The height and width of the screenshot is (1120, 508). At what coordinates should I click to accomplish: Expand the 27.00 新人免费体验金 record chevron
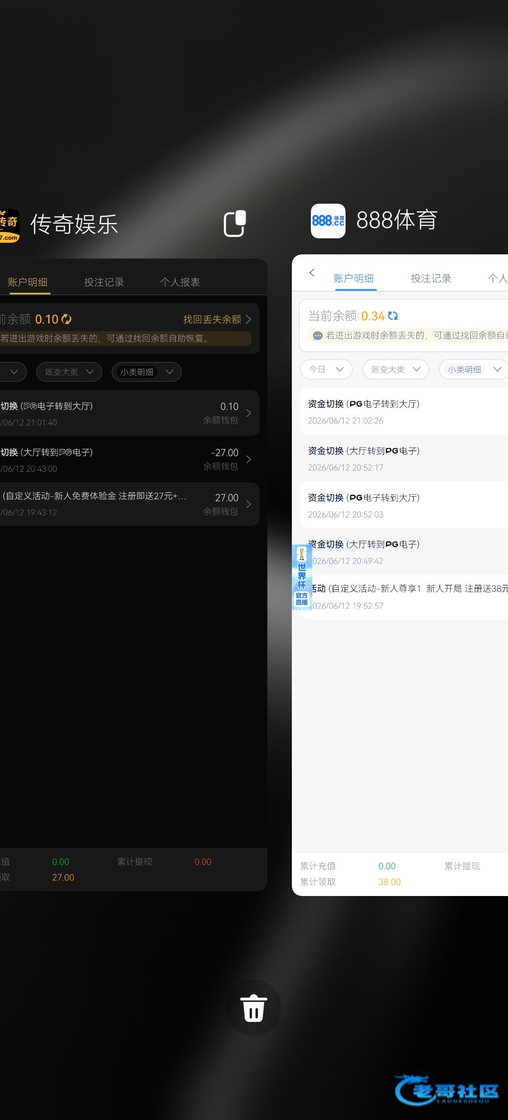pyautogui.click(x=249, y=504)
